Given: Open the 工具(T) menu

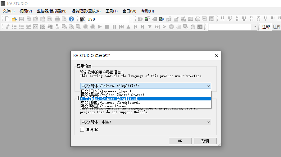Looking at the screenshot, I should tap(111, 11).
